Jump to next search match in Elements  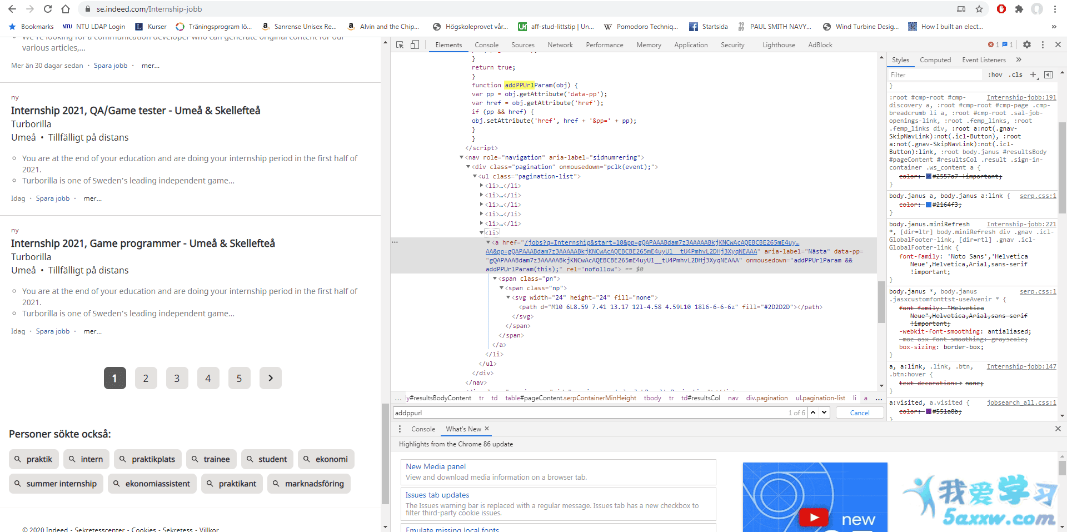pyautogui.click(x=824, y=412)
